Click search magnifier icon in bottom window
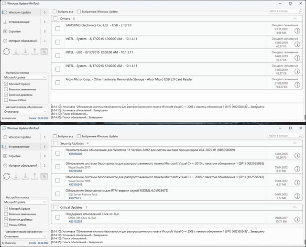The height and width of the screenshot is (247, 306). [x=301, y=136]
